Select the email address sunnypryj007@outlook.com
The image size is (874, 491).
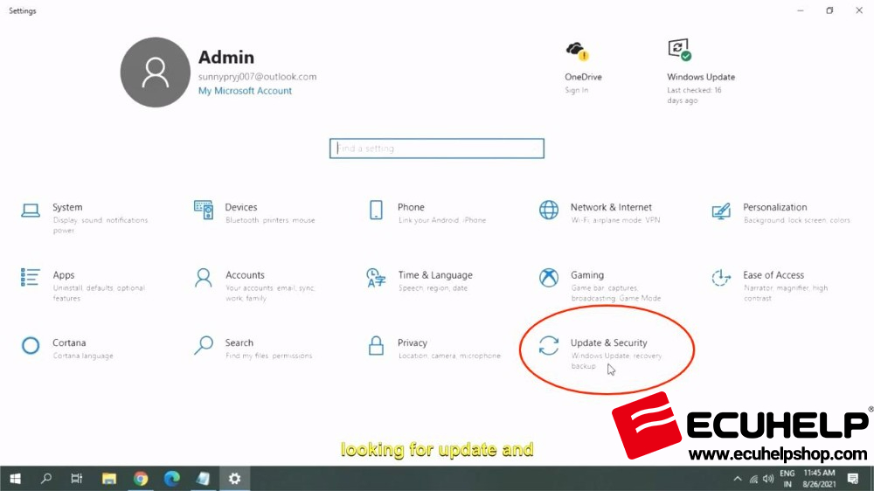pos(258,76)
